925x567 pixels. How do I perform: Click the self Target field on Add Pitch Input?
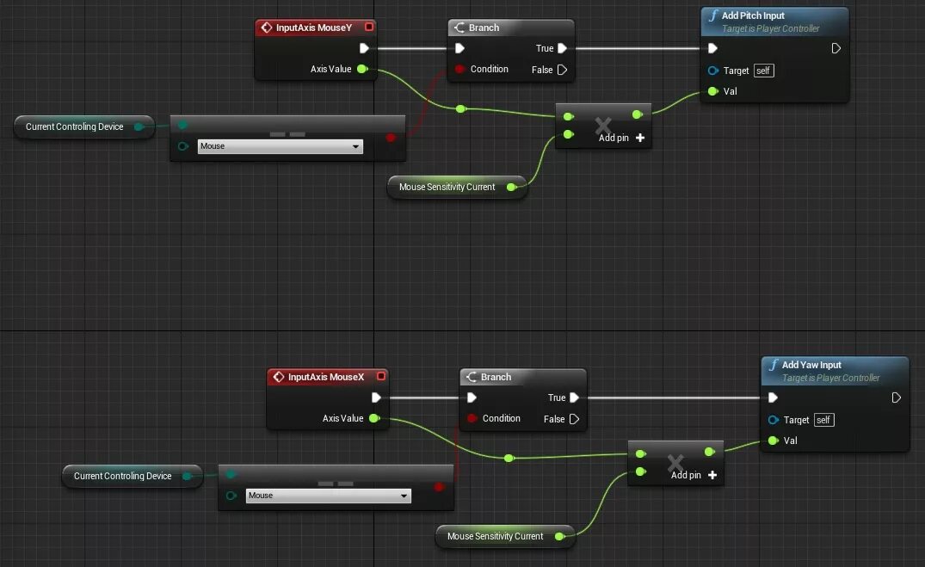pyautogui.click(x=762, y=71)
